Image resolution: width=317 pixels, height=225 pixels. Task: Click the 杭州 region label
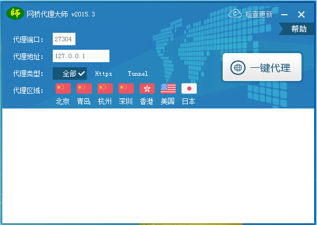(105, 101)
